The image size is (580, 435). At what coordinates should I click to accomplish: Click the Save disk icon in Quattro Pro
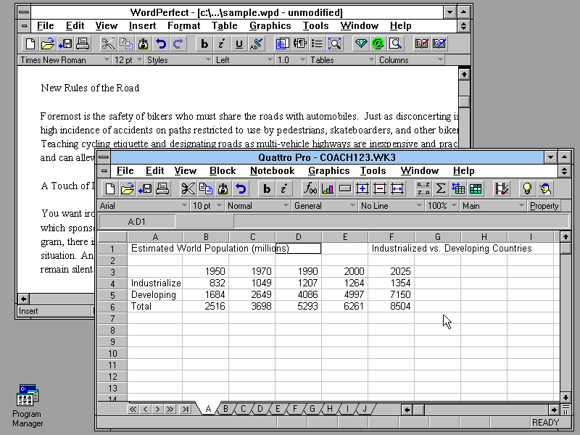144,189
